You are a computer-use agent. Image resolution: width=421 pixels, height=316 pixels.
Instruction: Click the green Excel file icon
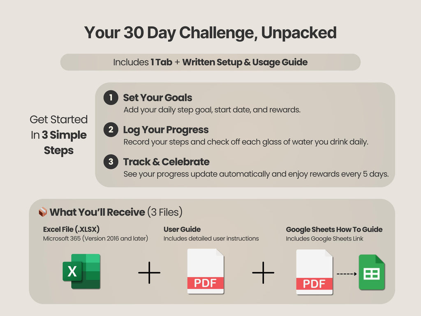tap(81, 271)
